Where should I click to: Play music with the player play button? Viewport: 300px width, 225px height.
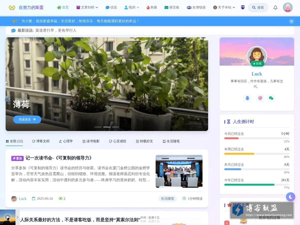pyautogui.click(x=8, y=217)
